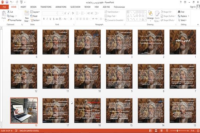This screenshot has height=133, width=200.
Task: Switch to VIEW tab
Action: pyautogui.click(x=97, y=7)
